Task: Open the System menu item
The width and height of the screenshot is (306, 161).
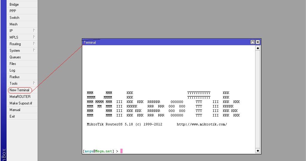Action: click(22, 50)
